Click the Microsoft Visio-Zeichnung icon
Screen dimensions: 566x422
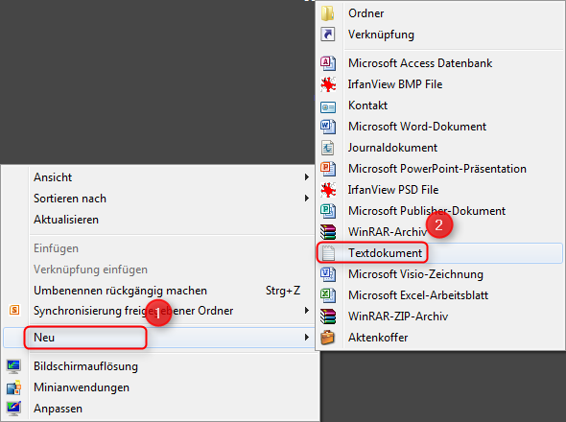tap(328, 274)
